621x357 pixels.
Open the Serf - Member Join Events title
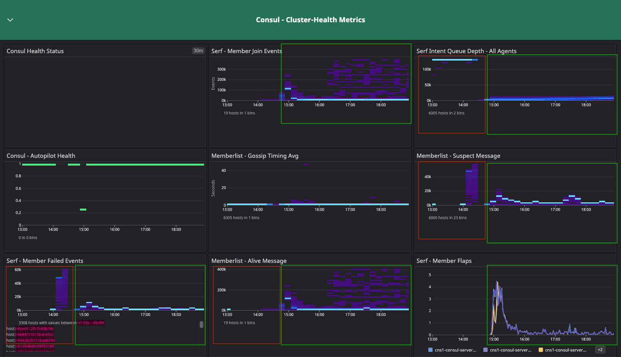247,51
